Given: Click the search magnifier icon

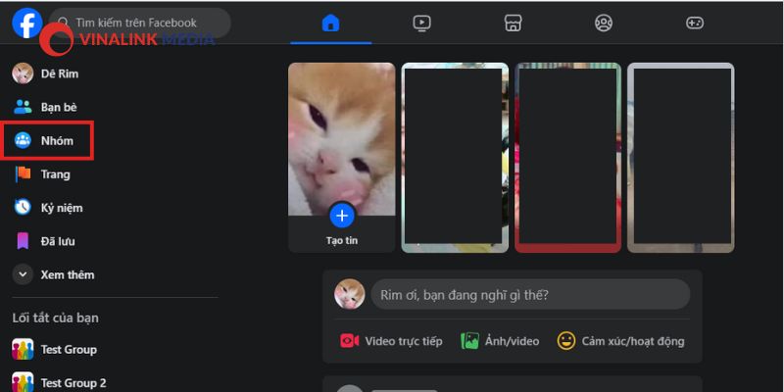Looking at the screenshot, I should (63, 23).
